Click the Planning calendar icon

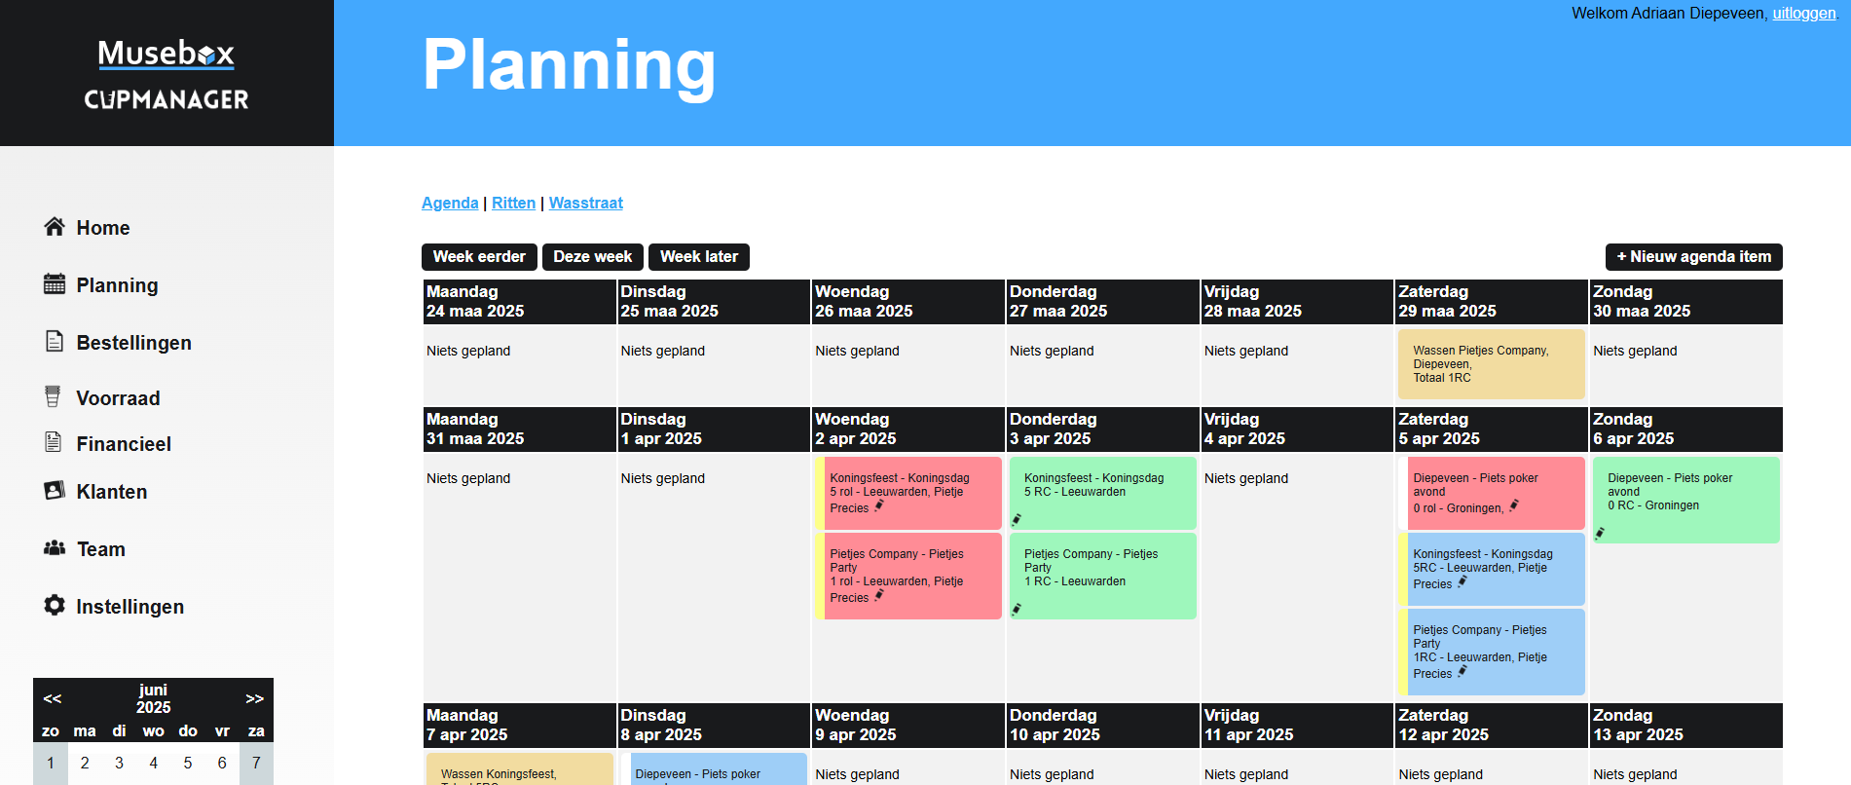55,284
